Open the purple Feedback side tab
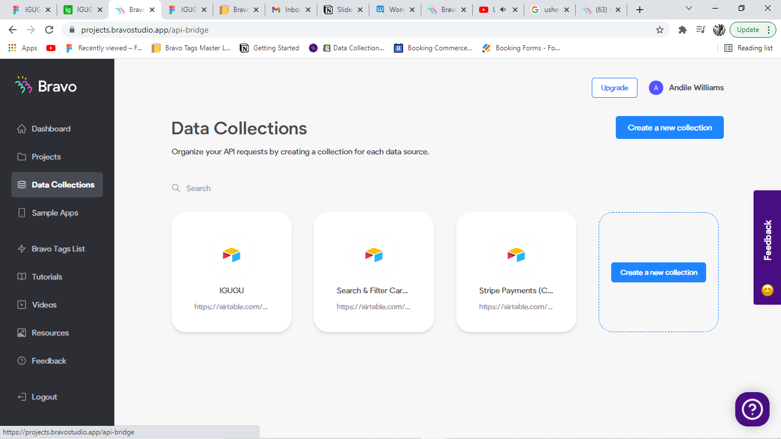The image size is (781, 439). tap(767, 248)
